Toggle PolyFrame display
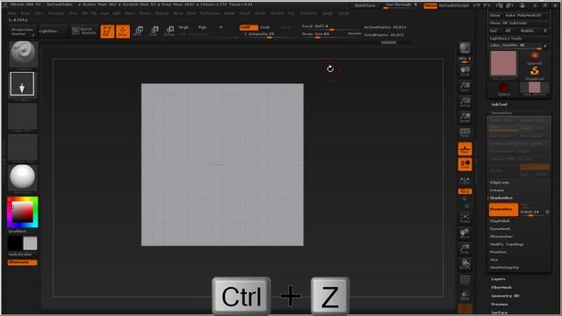The height and width of the screenshot is (316, 562). pos(465,280)
